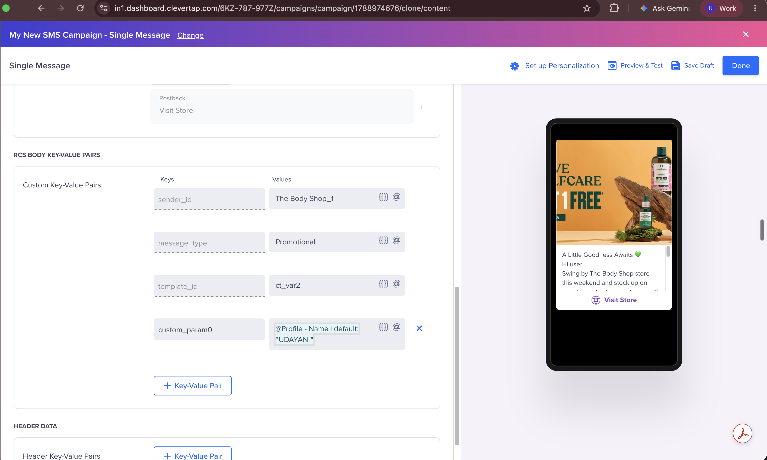Click the Change campaign type link
Image resolution: width=767 pixels, height=460 pixels.
tap(190, 35)
